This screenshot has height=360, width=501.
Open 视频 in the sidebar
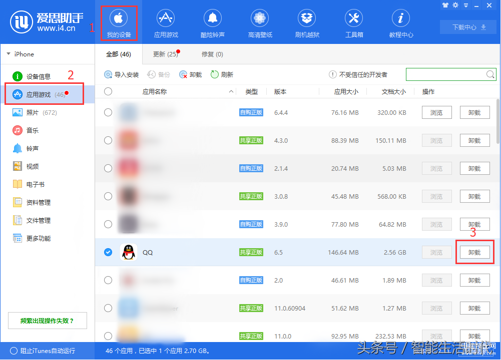tap(26, 166)
